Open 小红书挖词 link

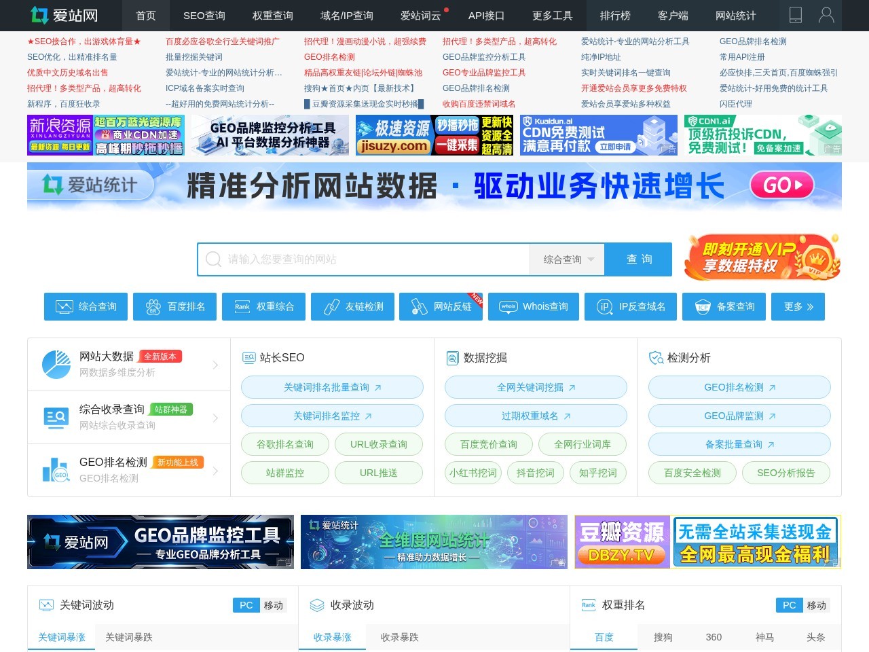(473, 473)
